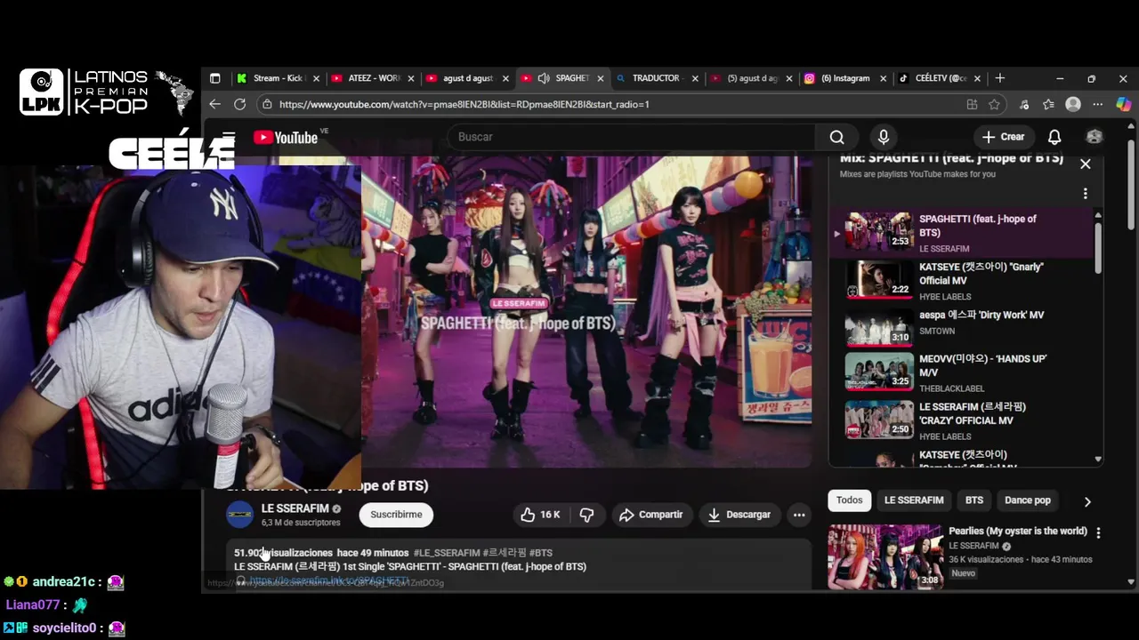This screenshot has height=640, width=1139.
Task: Click the Suscribirme button
Action: coord(396,515)
